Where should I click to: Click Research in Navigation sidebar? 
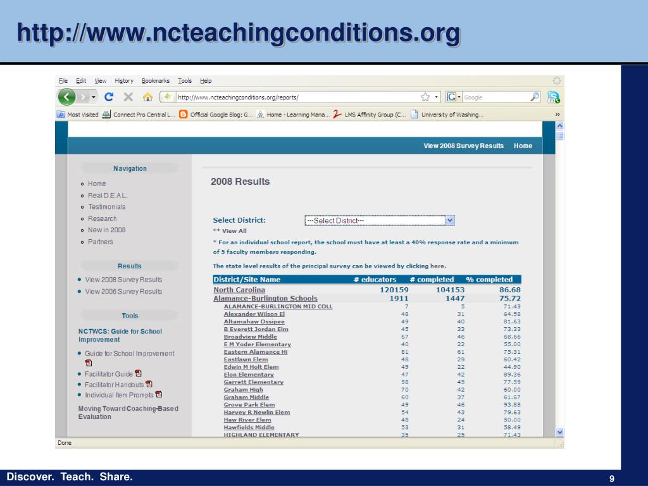102,218
